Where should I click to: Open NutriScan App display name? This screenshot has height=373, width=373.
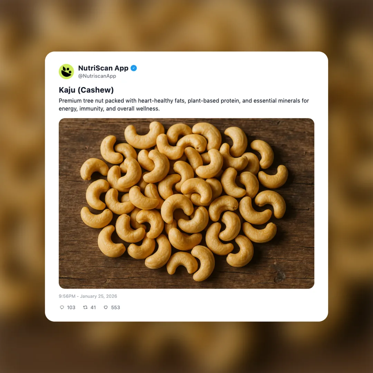[x=103, y=68]
